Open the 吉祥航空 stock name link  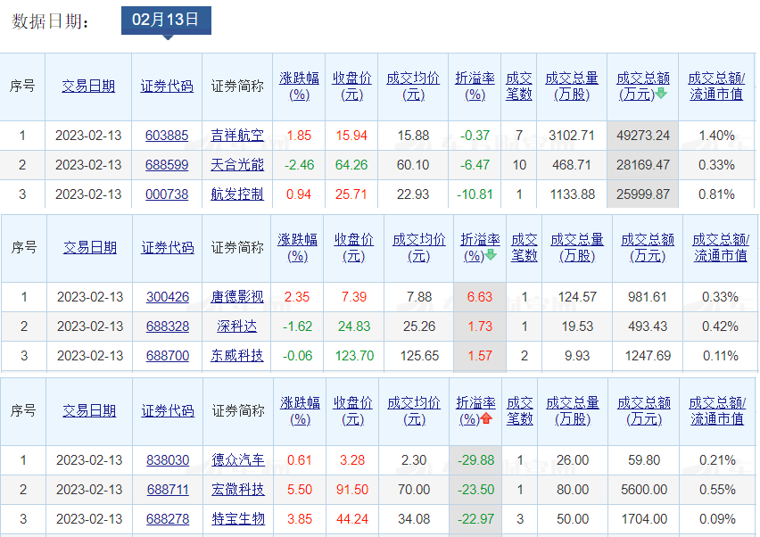click(x=237, y=136)
